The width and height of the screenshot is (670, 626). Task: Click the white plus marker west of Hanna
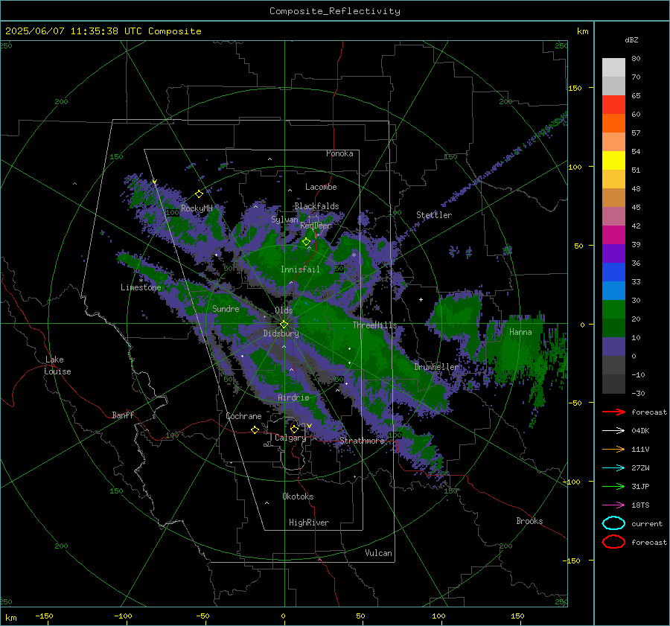421,299
